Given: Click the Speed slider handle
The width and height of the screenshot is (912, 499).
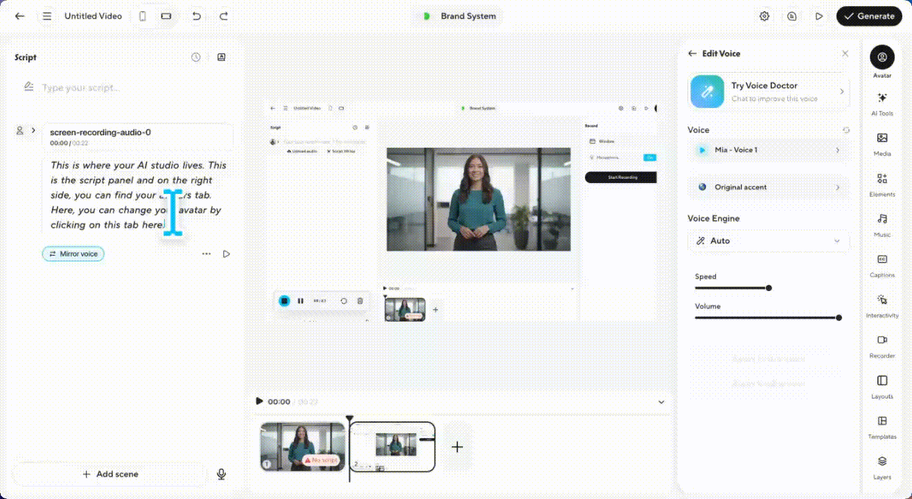Looking at the screenshot, I should click(x=769, y=288).
